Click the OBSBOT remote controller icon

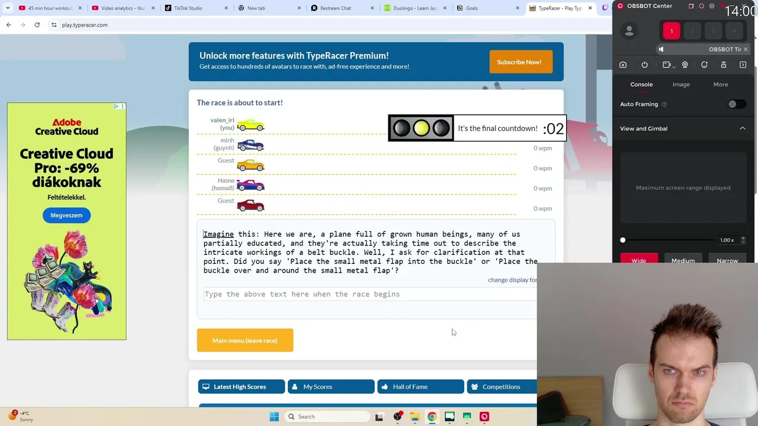point(723,65)
